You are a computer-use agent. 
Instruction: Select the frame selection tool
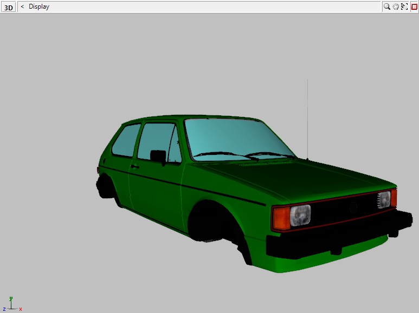[404, 6]
